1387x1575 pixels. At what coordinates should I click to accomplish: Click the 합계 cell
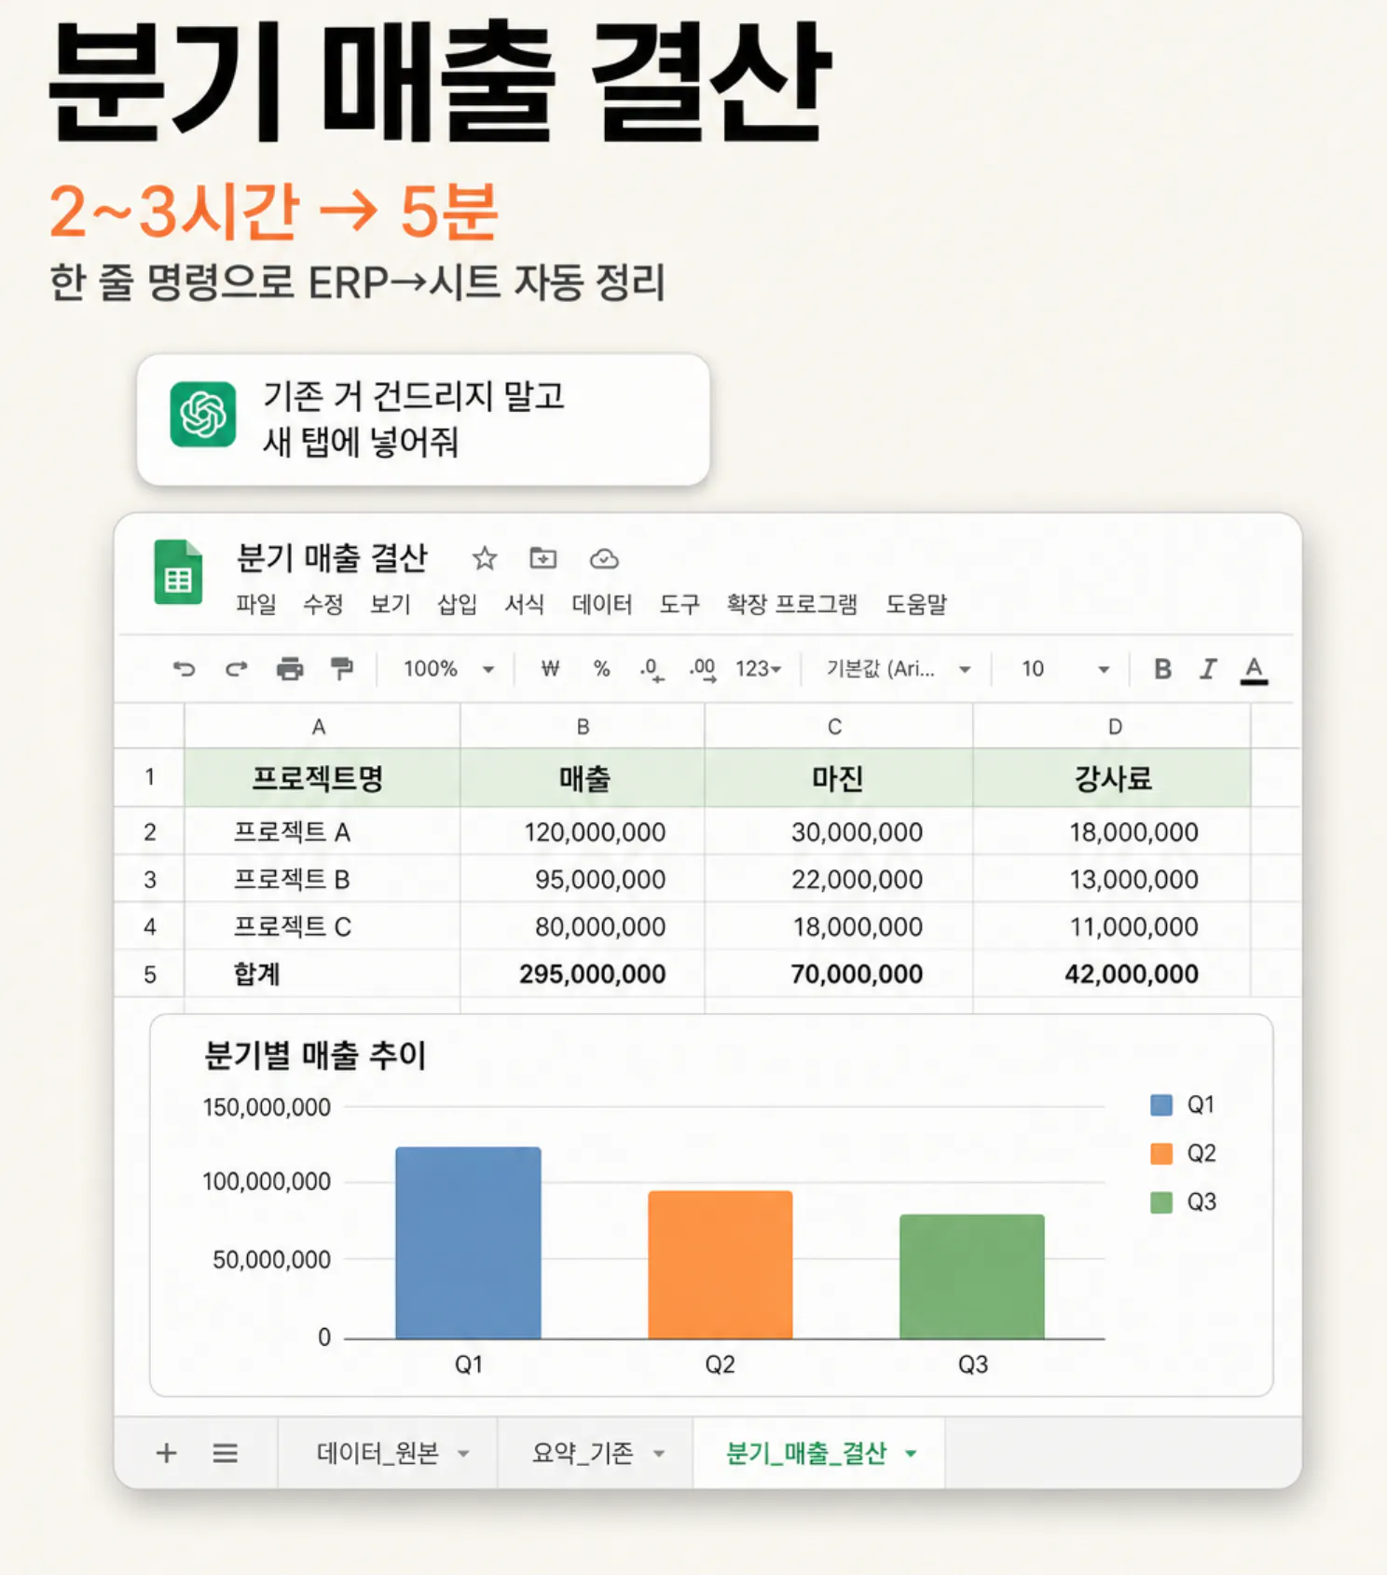click(322, 974)
